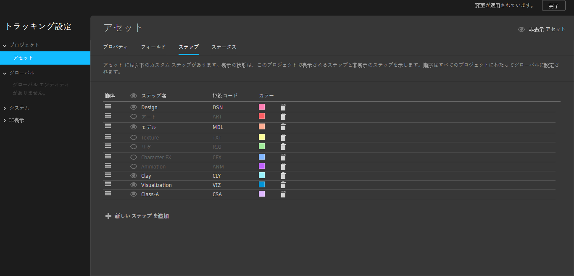
Task: Click the Visualization step name
Action: click(x=156, y=185)
